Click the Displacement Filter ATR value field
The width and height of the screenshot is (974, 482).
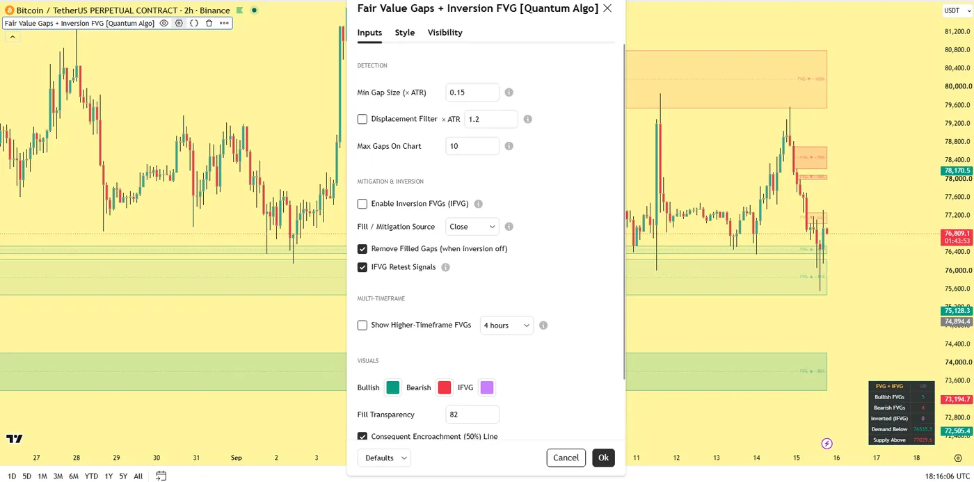click(491, 119)
